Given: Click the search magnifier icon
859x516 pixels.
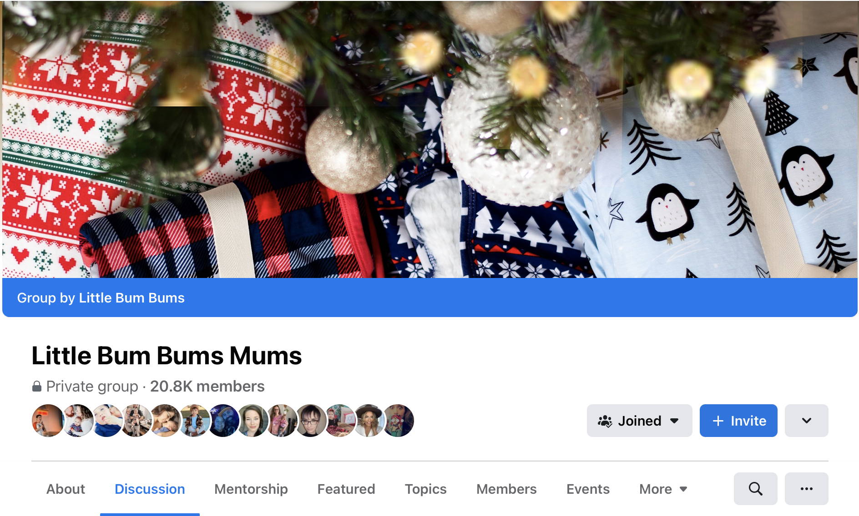Looking at the screenshot, I should point(755,489).
